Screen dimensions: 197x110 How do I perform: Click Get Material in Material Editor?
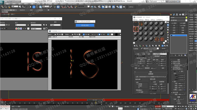135,46
